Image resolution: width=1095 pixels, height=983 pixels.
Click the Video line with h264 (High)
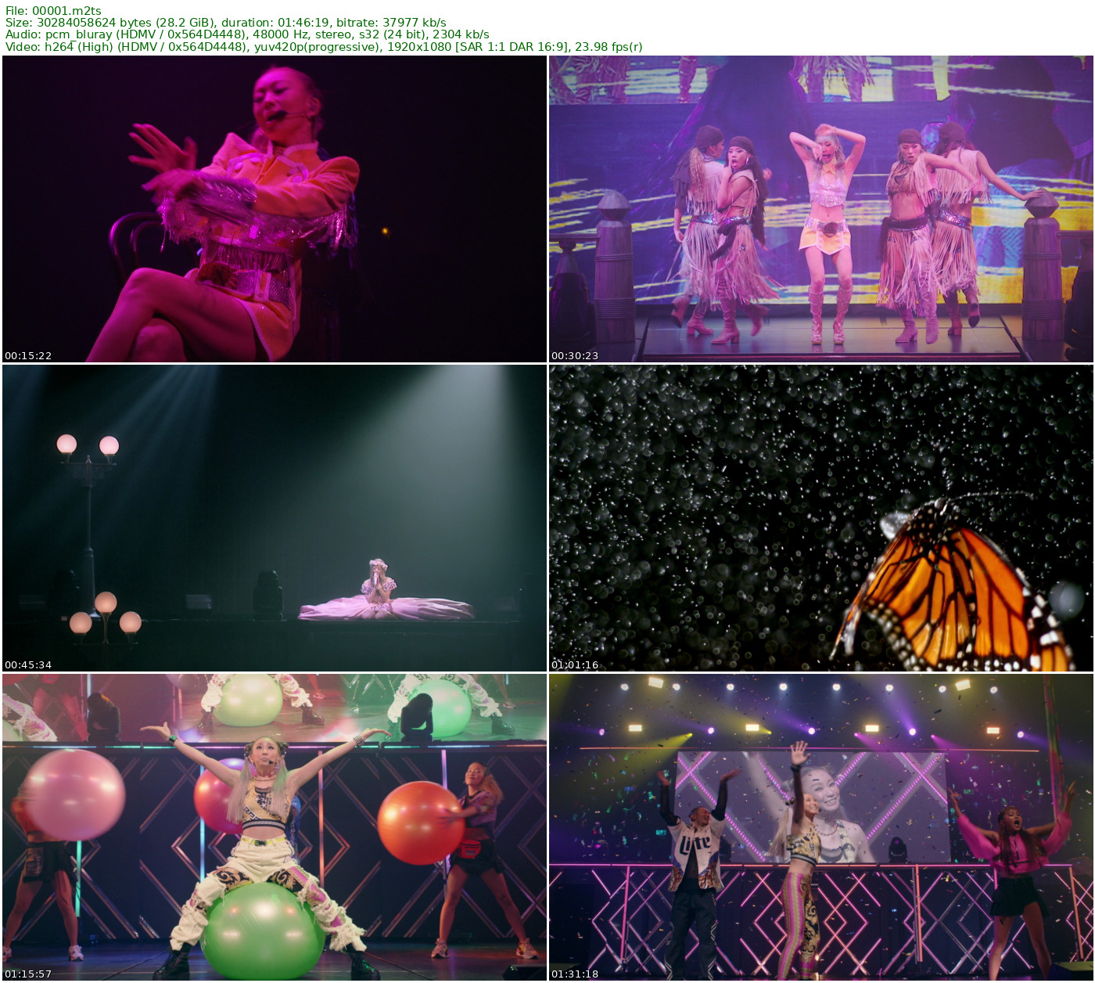click(x=324, y=46)
